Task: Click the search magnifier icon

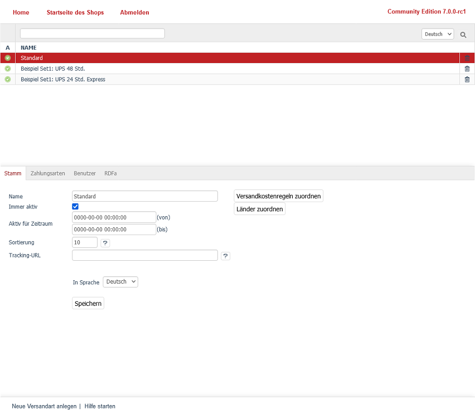Action: pos(463,35)
